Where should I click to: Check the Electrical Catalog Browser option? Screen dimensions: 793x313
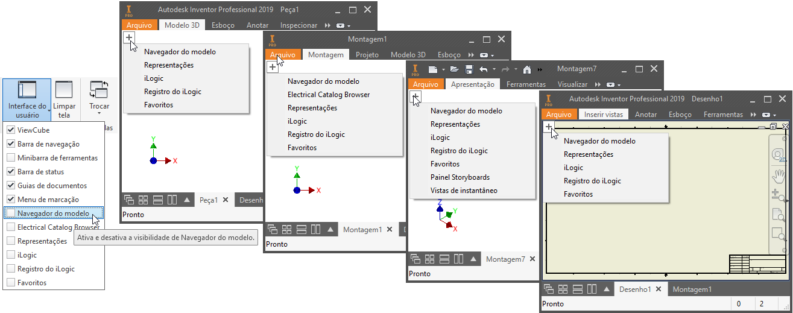(x=11, y=227)
